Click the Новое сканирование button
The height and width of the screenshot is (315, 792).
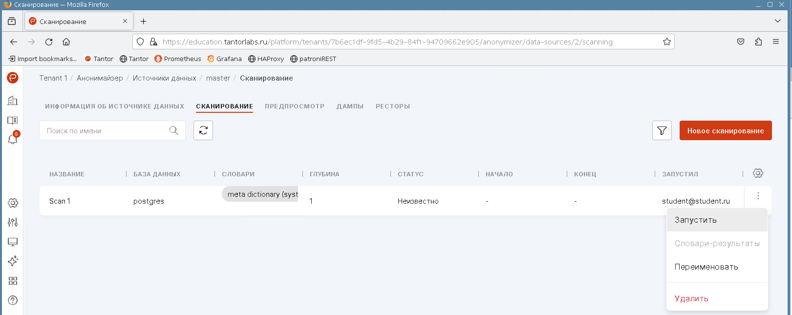[x=725, y=130]
